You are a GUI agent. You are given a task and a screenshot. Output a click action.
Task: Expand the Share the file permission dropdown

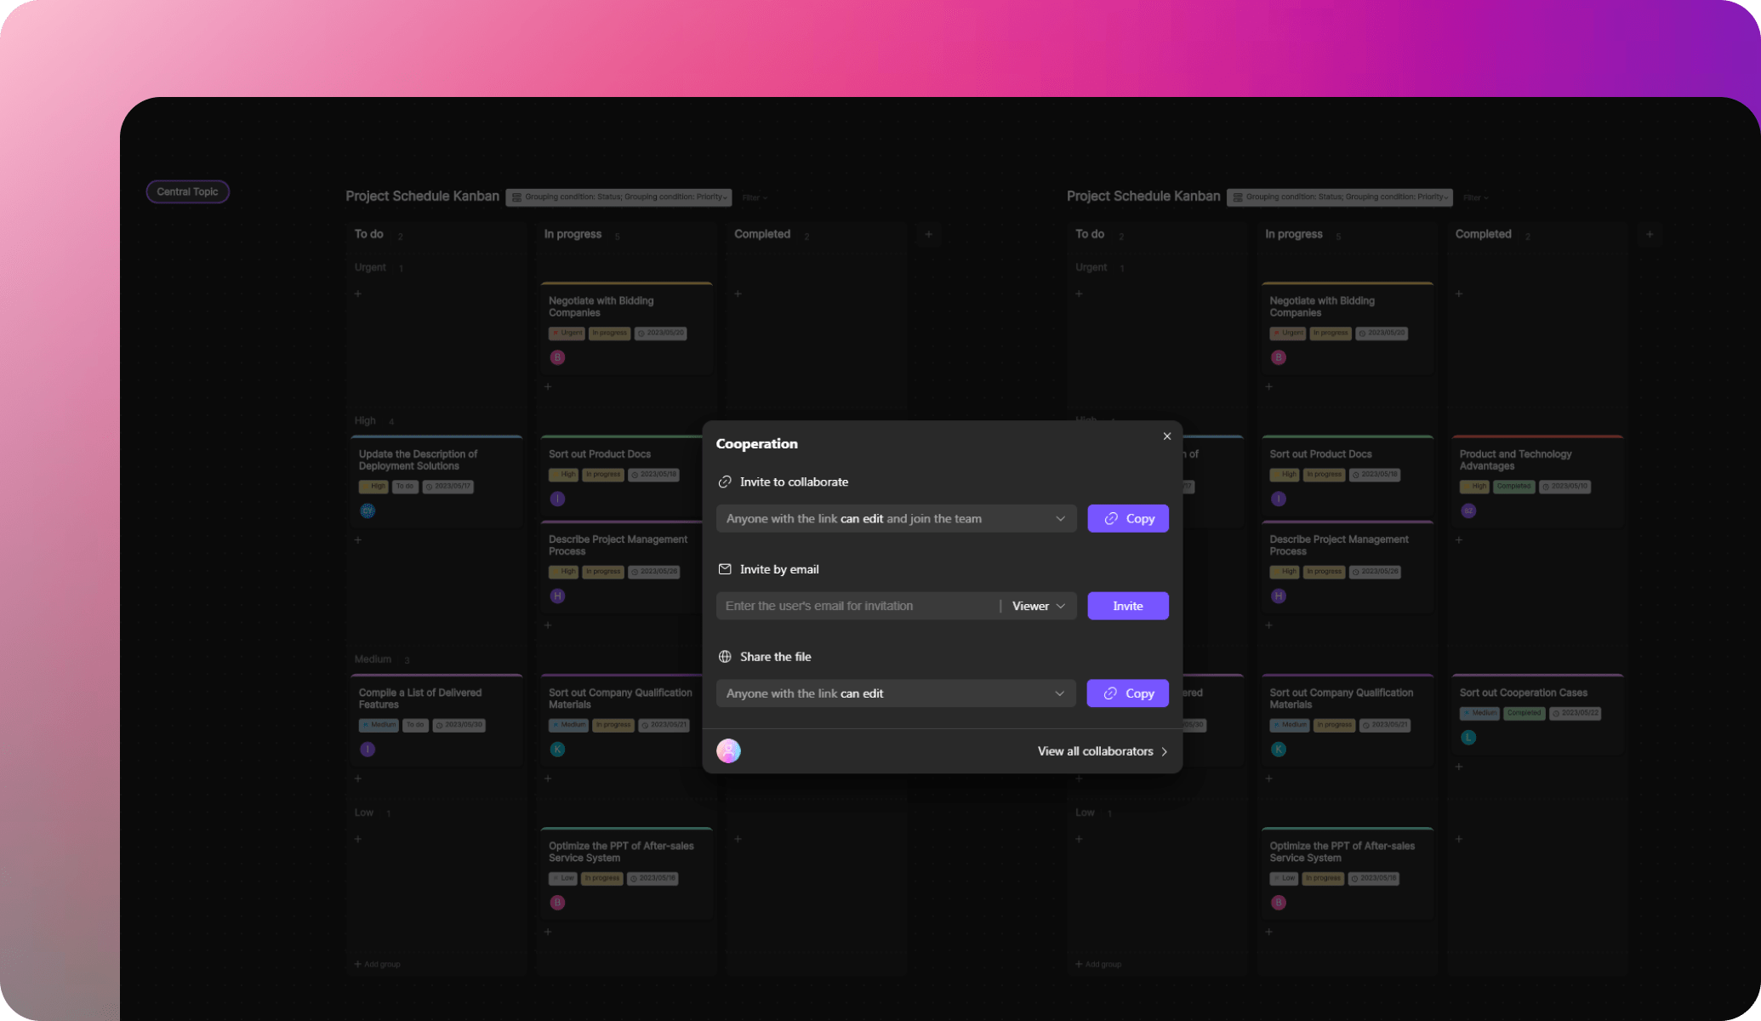click(x=1056, y=693)
